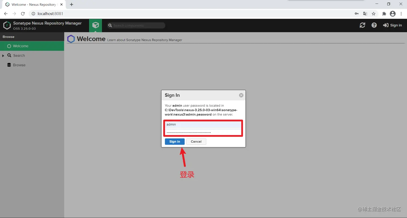The image size is (407, 218).
Task: Click the Welcome hexagon page icon
Action: coord(71,39)
